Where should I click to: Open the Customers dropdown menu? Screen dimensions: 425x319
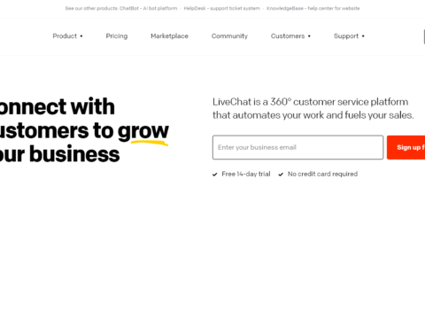pyautogui.click(x=290, y=36)
